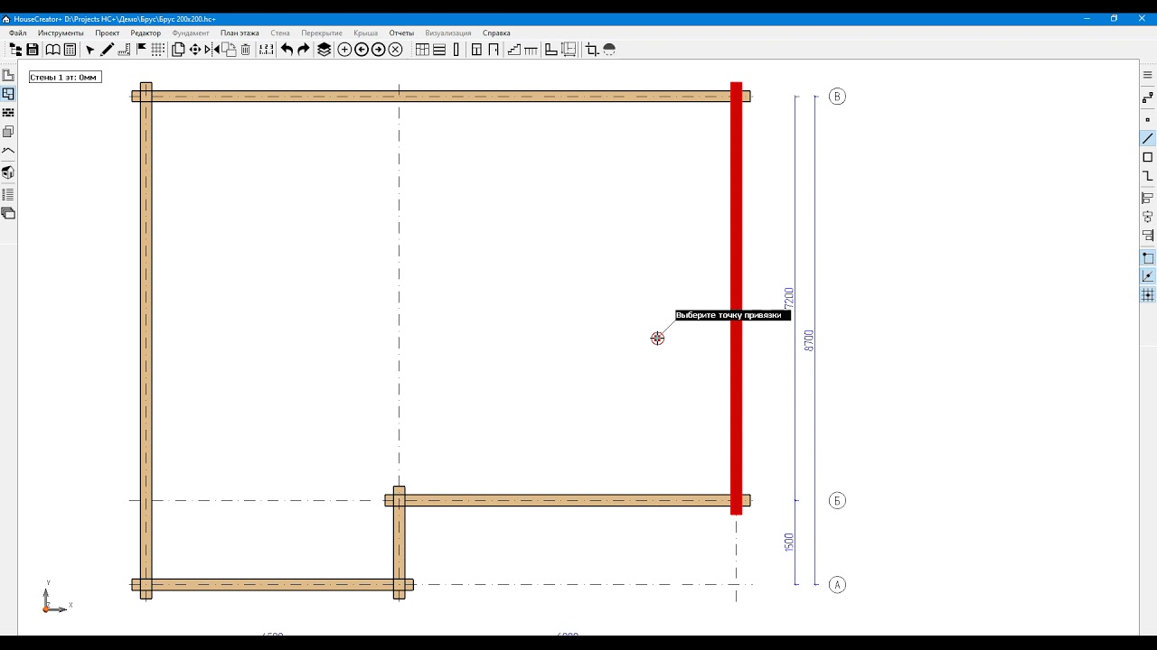Click the circled left arrow icon
The height and width of the screenshot is (650, 1157).
362,50
